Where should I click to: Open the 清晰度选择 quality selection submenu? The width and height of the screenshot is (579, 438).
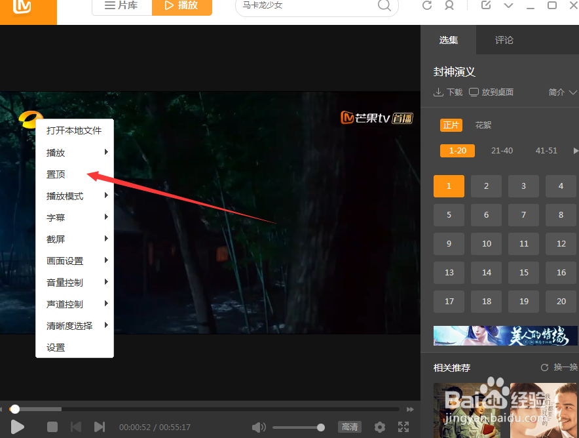pyautogui.click(x=74, y=326)
